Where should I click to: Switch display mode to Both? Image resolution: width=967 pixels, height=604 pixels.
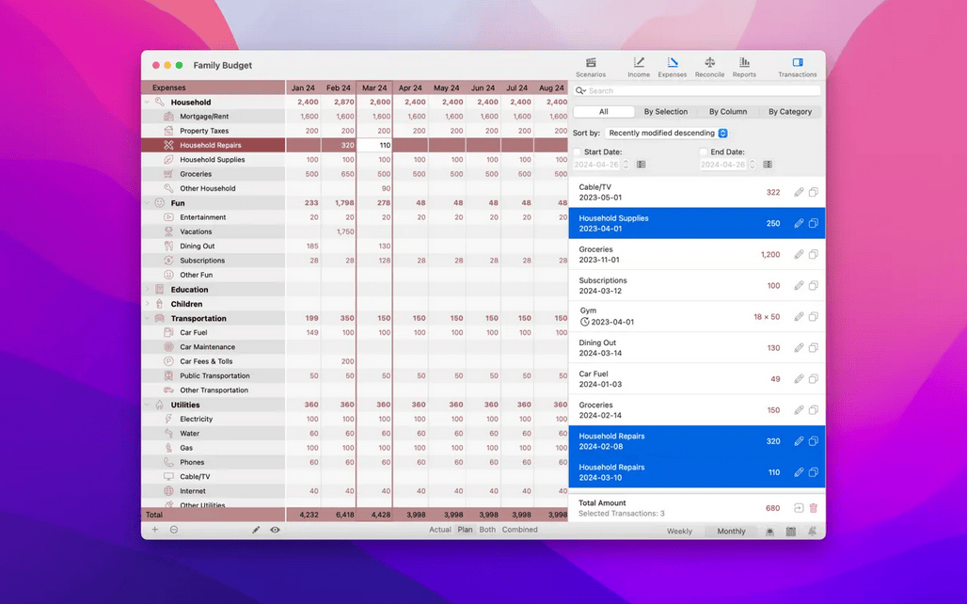[487, 530]
